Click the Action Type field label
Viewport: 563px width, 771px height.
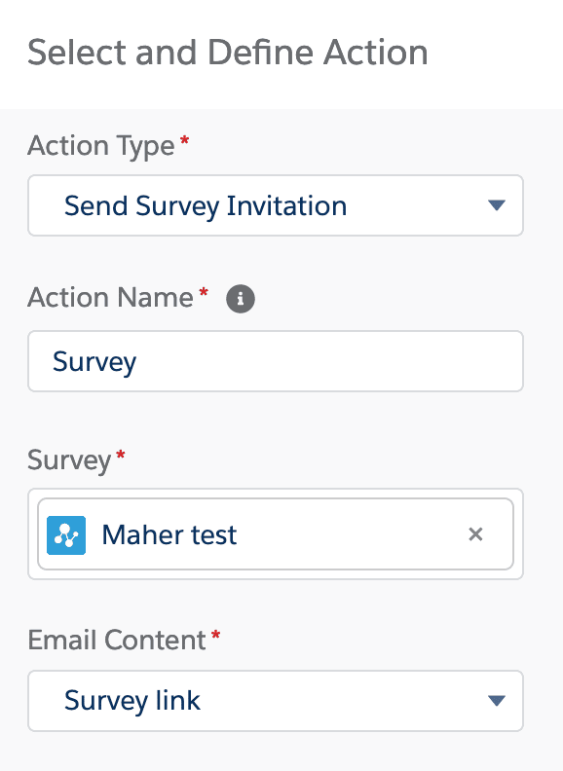[101, 146]
